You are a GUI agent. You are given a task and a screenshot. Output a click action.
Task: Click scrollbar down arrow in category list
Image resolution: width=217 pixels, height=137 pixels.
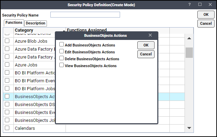pyautogui.click(x=189, y=128)
